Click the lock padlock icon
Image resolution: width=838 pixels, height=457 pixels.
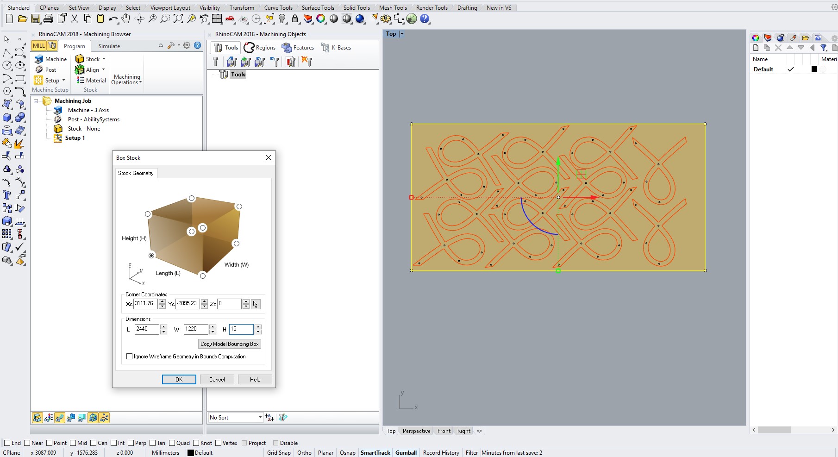[x=295, y=19]
